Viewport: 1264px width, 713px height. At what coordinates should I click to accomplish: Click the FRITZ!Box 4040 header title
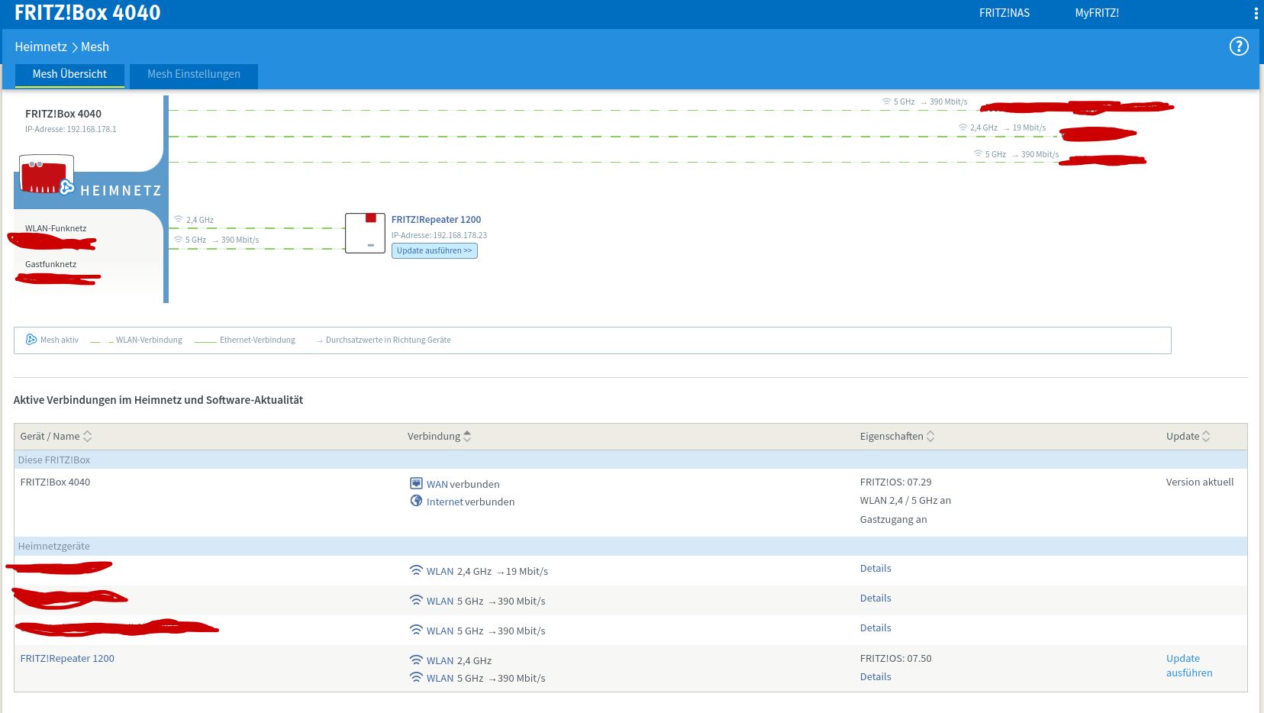coord(88,13)
